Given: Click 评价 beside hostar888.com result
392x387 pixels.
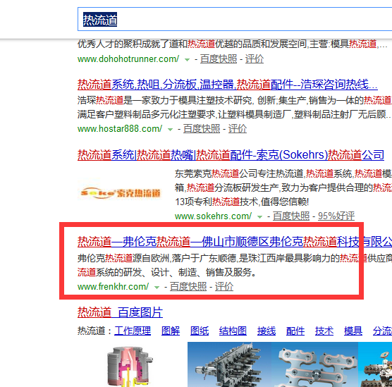Looking at the screenshot, I should pyautogui.click(x=238, y=129).
